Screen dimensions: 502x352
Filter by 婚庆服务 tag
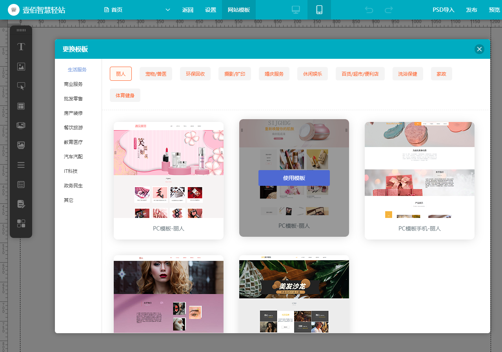coord(274,74)
